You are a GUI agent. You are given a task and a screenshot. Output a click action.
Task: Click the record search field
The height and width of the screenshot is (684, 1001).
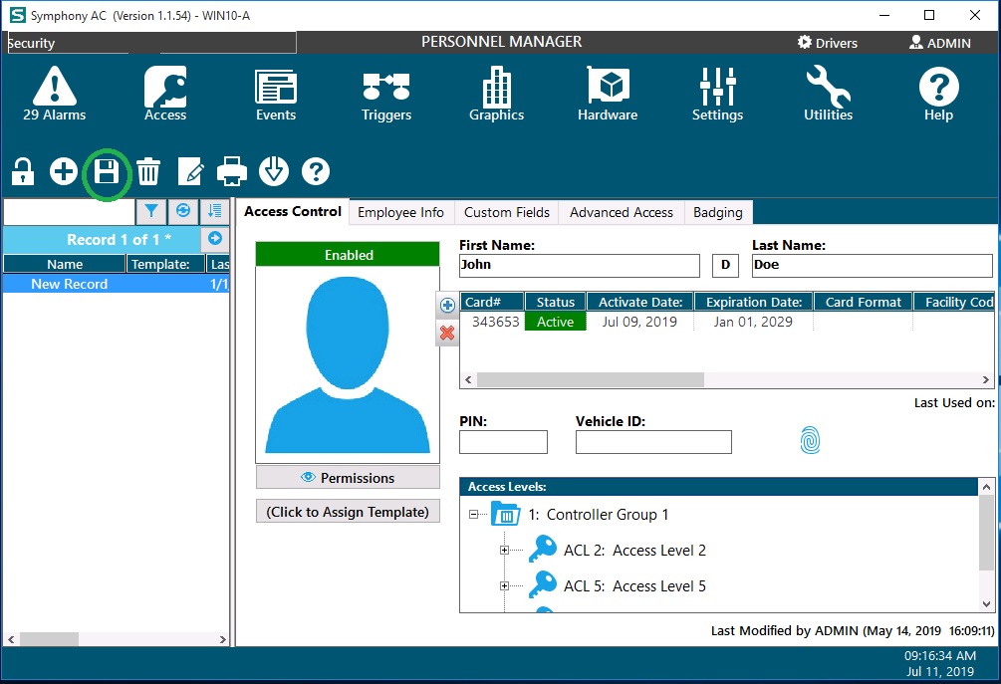tap(69, 212)
